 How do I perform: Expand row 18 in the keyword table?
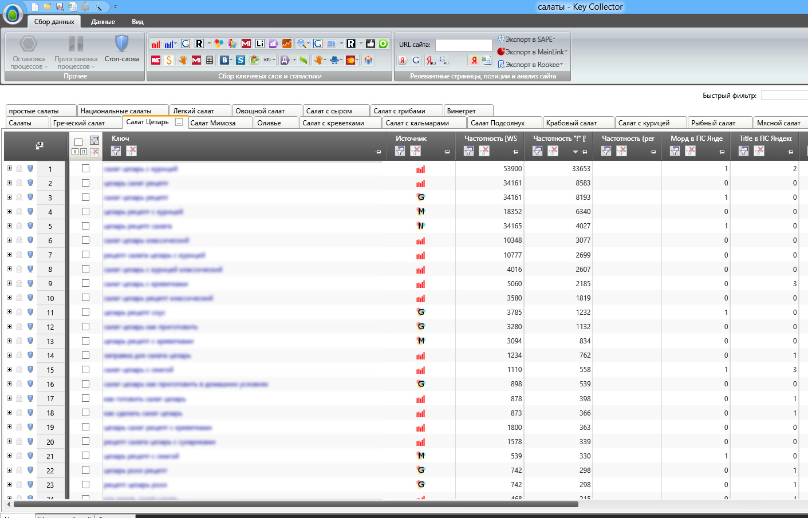tap(9, 412)
